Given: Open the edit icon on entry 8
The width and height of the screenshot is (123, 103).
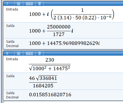Looking at the screenshot, I should pos(19,53).
